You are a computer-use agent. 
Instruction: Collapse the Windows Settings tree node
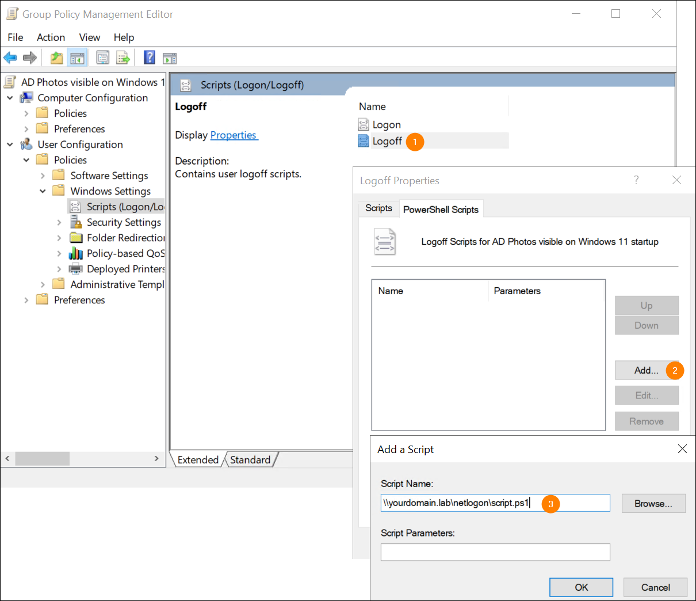(43, 191)
